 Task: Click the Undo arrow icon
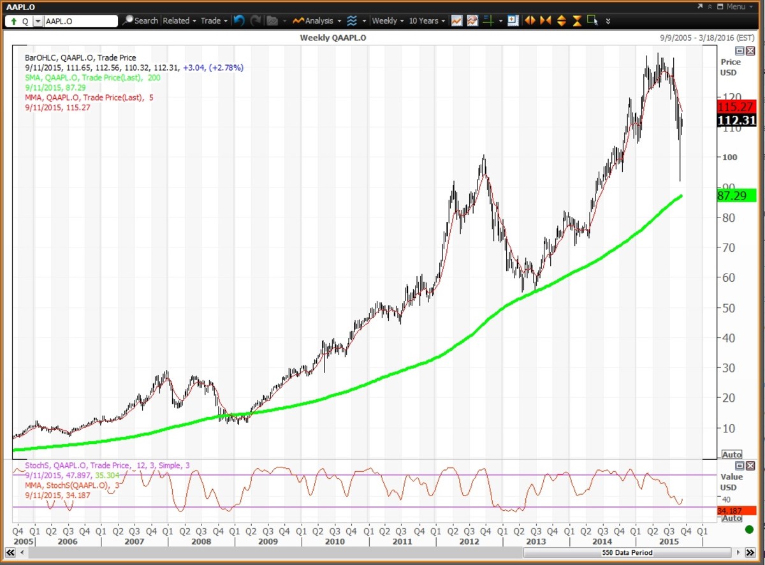(x=238, y=20)
